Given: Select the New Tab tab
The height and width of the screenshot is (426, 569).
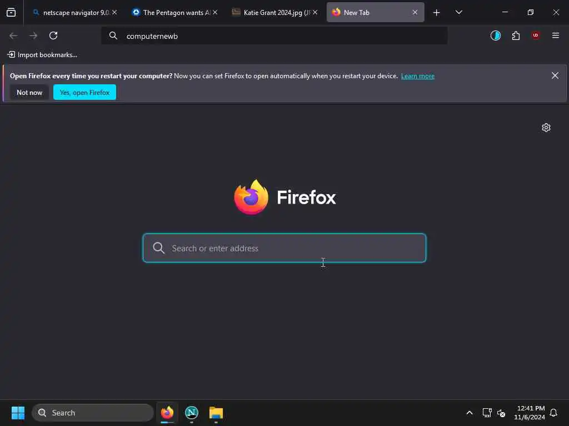Looking at the screenshot, I should tap(375, 12).
